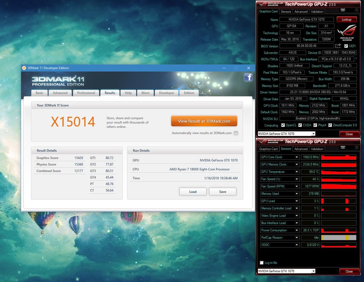Switch to the Basic tab in 3DMark
The width and height of the screenshot is (364, 282).
coord(40,93)
